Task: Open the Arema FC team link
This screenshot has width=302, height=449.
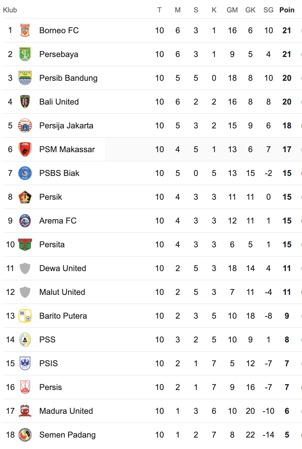Action: [x=58, y=221]
